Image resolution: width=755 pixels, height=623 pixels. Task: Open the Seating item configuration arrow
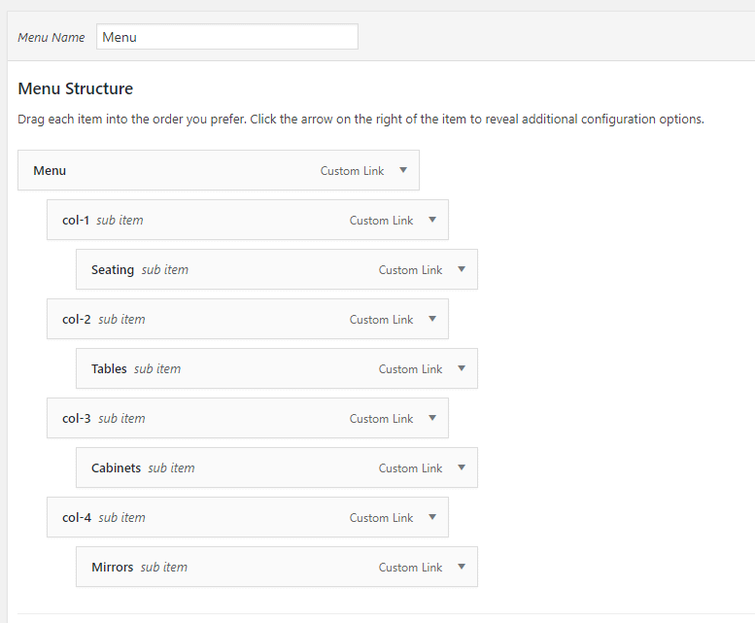[x=462, y=270]
